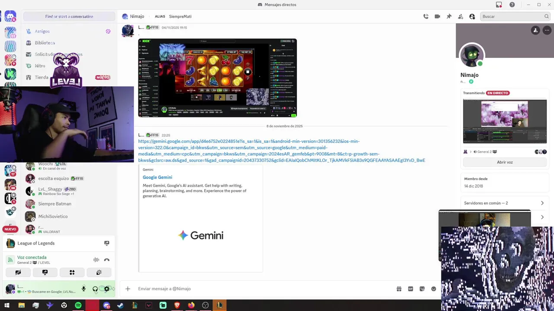The width and height of the screenshot is (554, 311).
Task: Click the SiempreMati alias text
Action: coord(180,16)
